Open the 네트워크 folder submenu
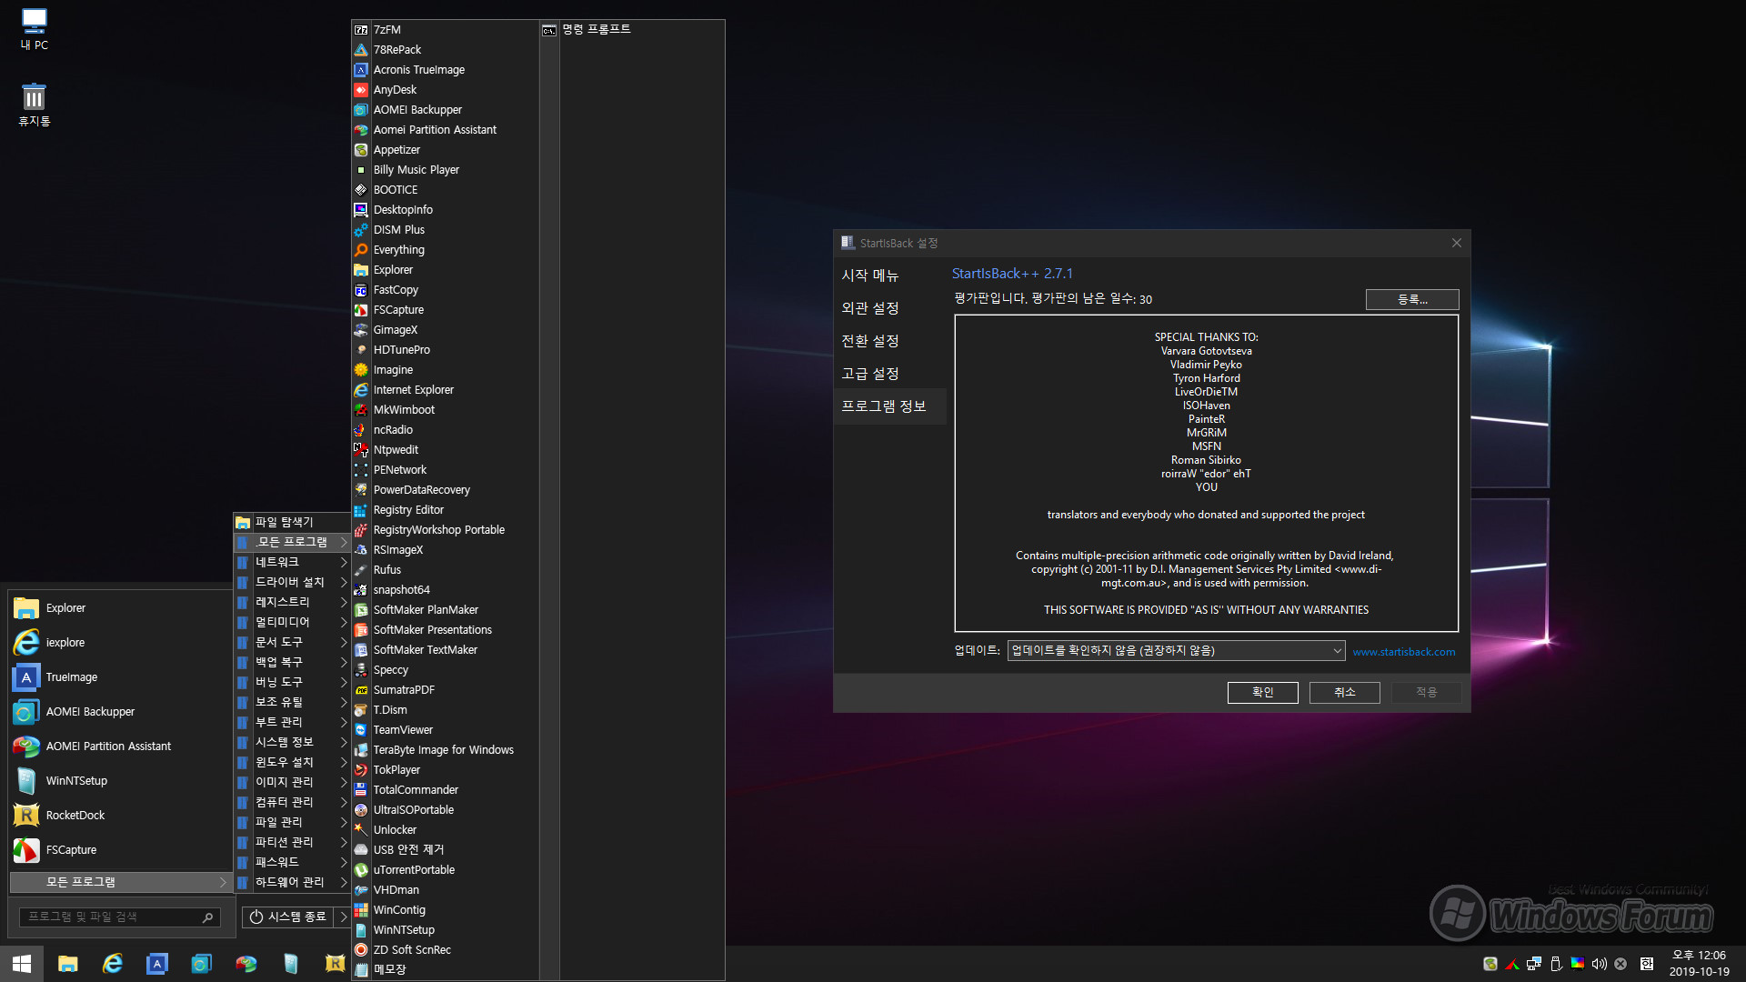 [292, 562]
